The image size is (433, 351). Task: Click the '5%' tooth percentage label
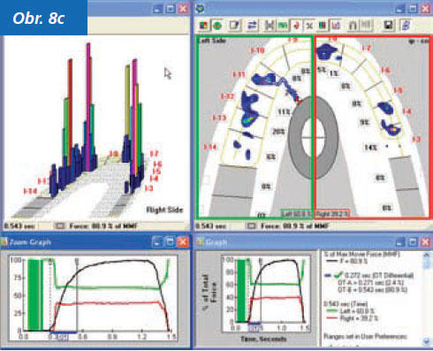click(x=322, y=70)
